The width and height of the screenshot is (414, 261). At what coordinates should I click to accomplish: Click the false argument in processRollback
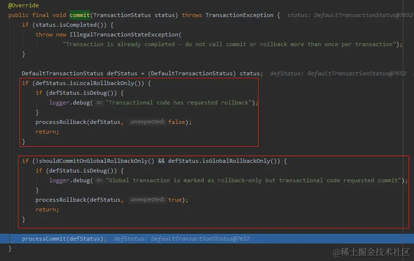pos(177,122)
